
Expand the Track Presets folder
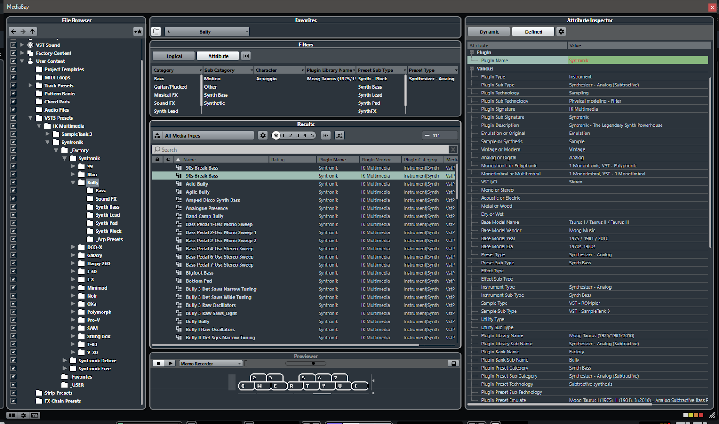[31, 85]
